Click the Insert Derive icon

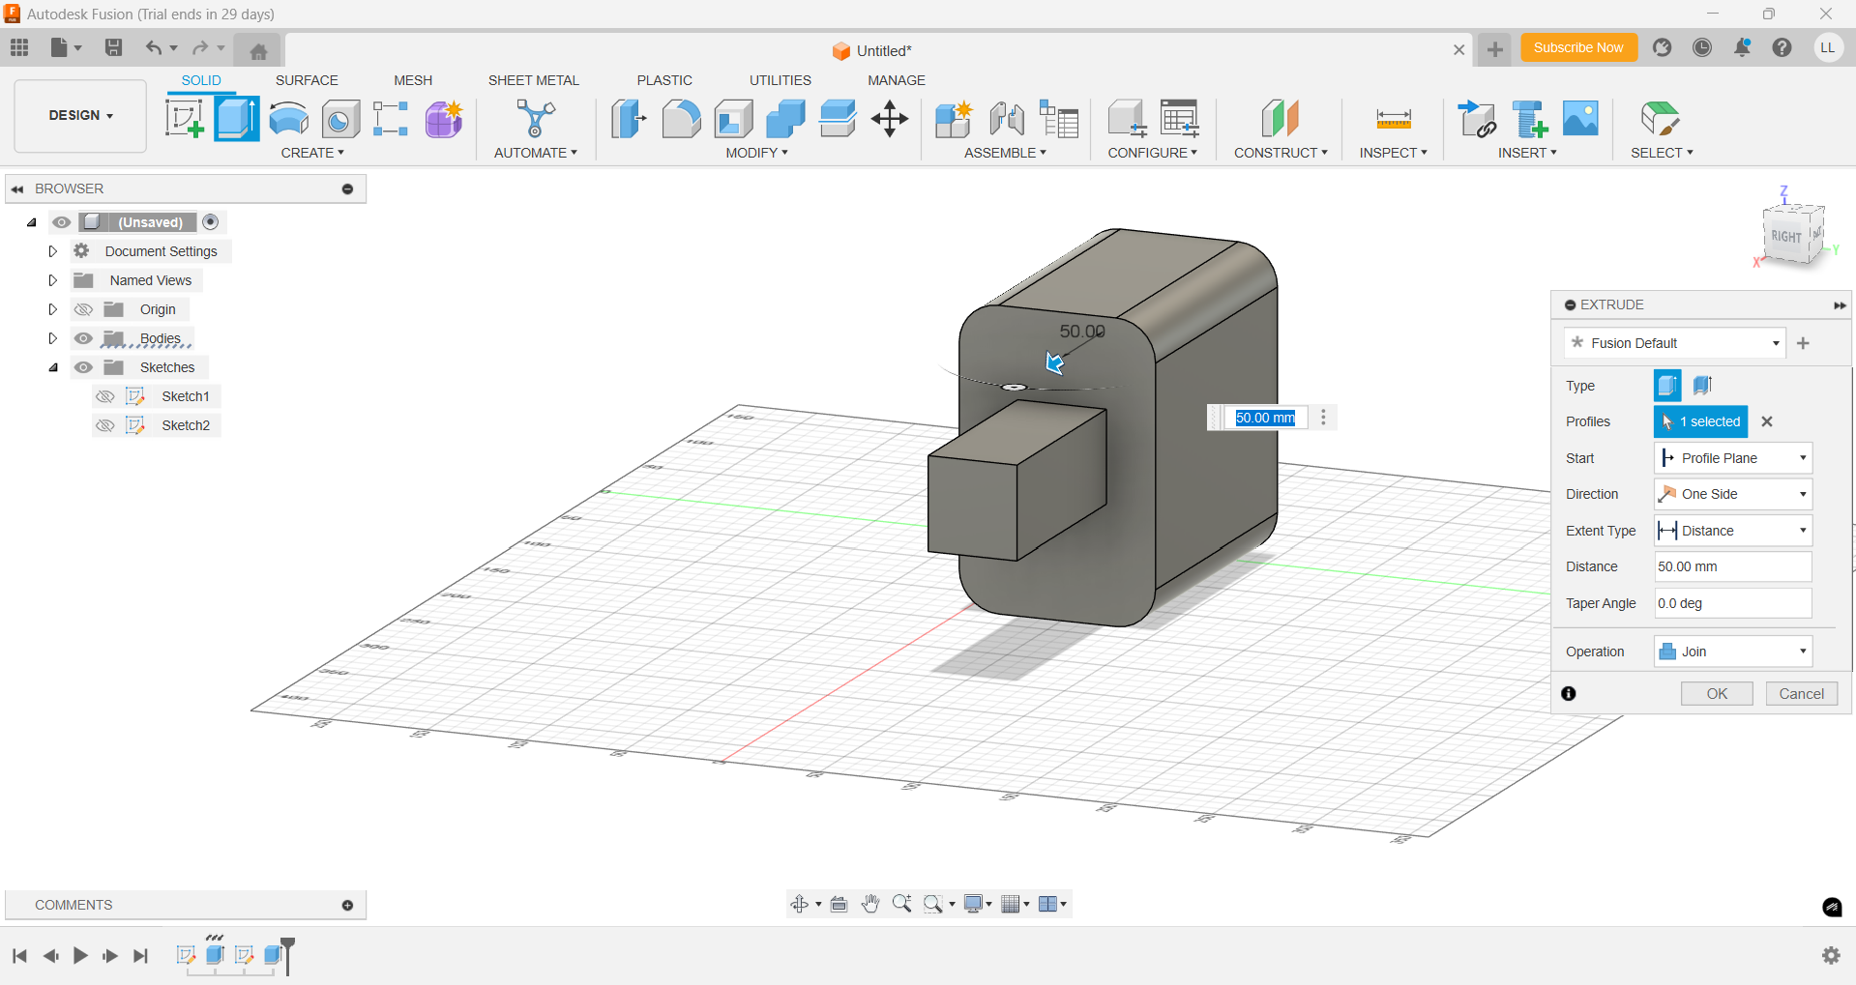tap(1477, 119)
